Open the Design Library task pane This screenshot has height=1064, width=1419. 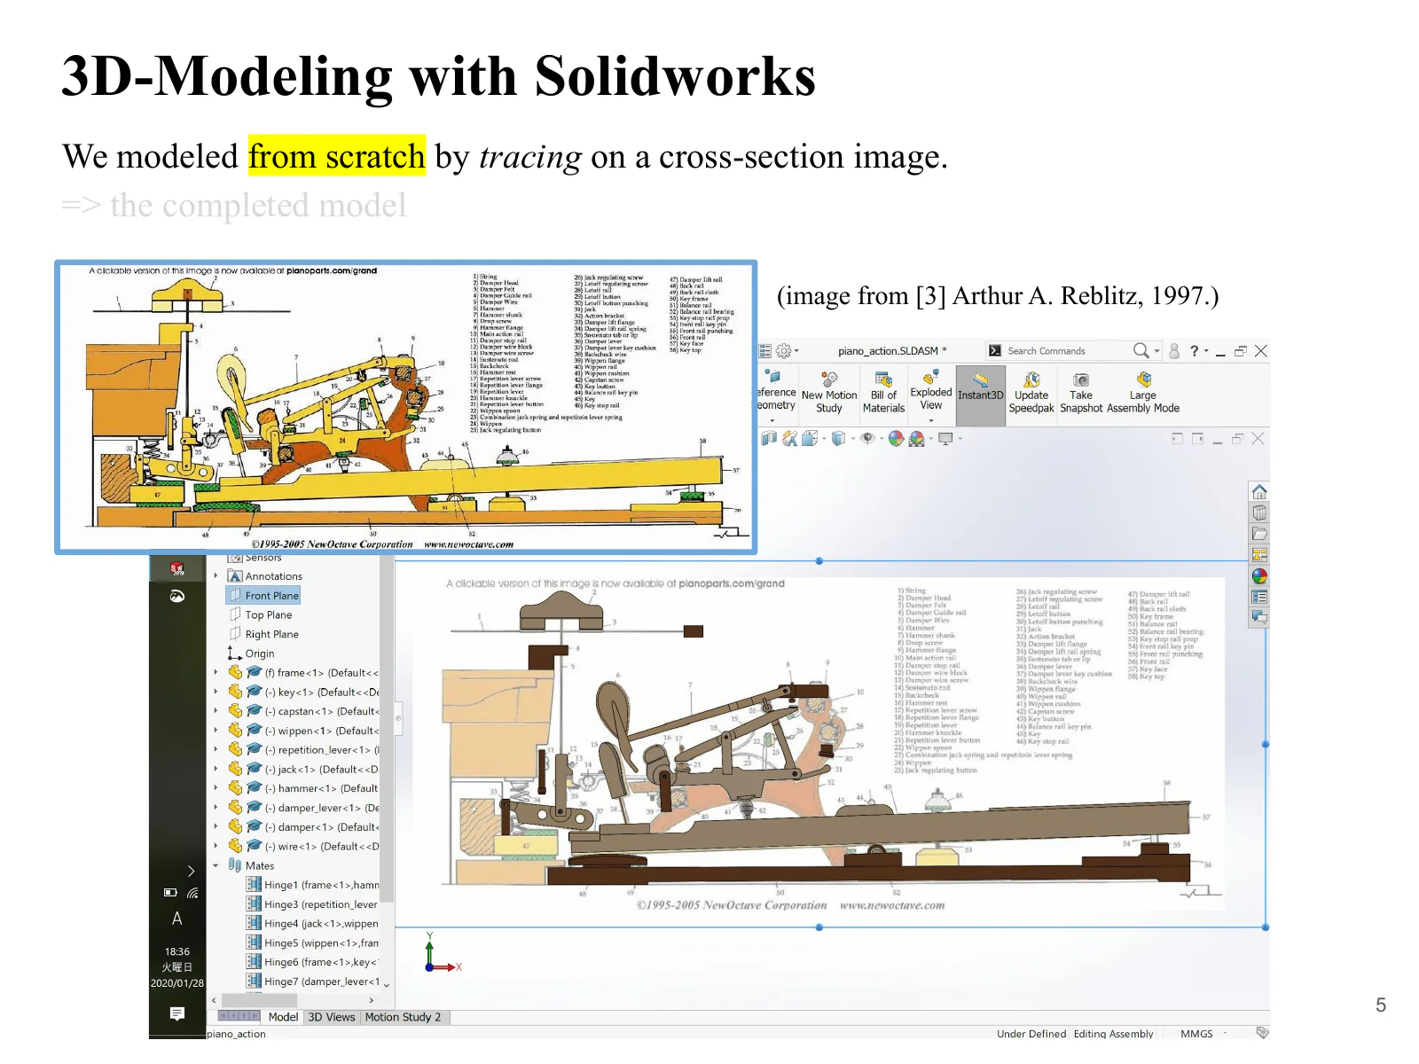point(1259,512)
